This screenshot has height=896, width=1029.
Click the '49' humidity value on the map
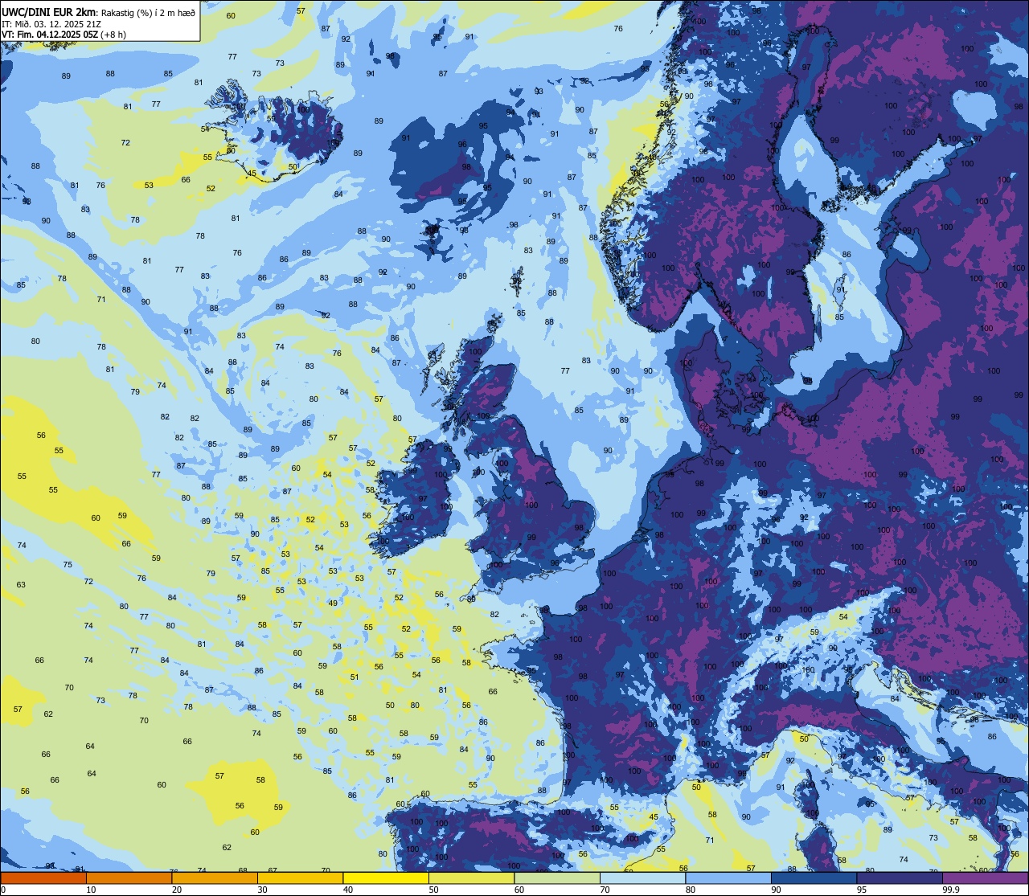(333, 603)
